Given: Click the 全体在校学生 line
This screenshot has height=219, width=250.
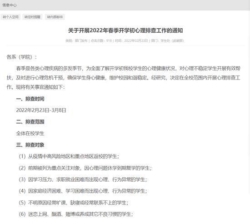Looking at the screenshot, I should 30,134.
